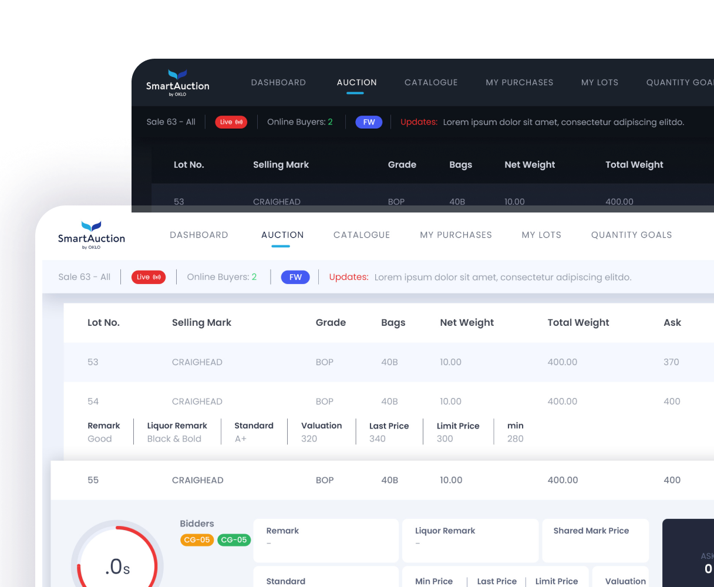Go to My Purchases in dark window

pyautogui.click(x=520, y=83)
